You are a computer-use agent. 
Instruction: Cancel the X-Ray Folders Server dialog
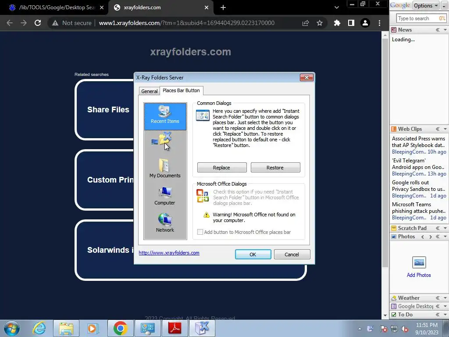click(x=292, y=255)
